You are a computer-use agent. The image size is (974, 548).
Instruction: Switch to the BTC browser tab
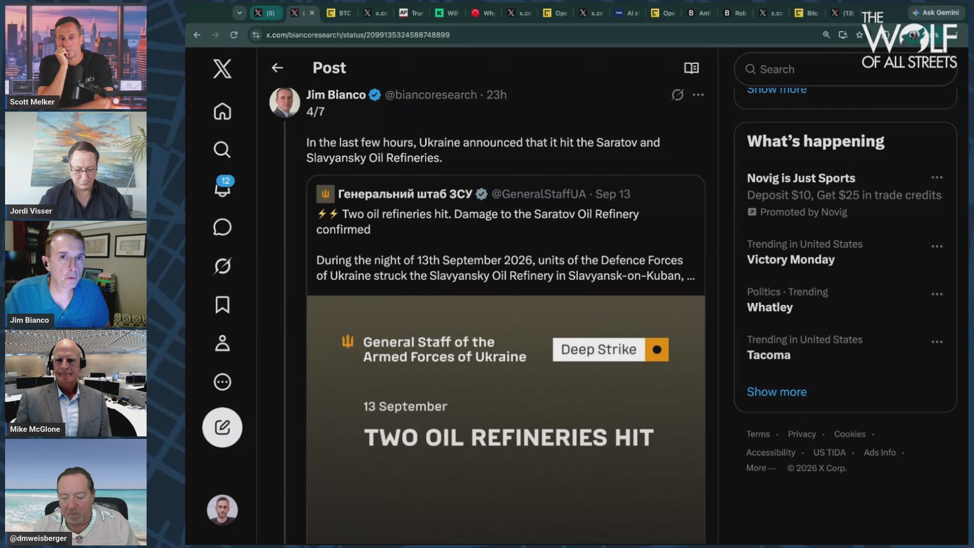339,13
